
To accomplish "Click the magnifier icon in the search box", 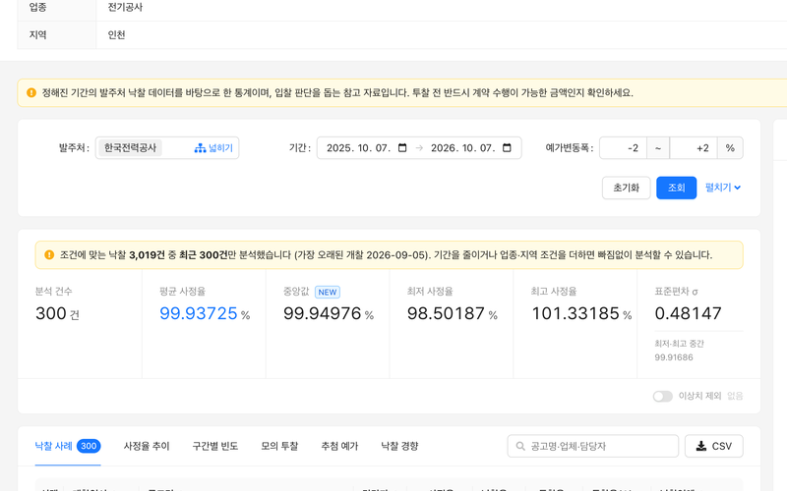I will pos(520,446).
